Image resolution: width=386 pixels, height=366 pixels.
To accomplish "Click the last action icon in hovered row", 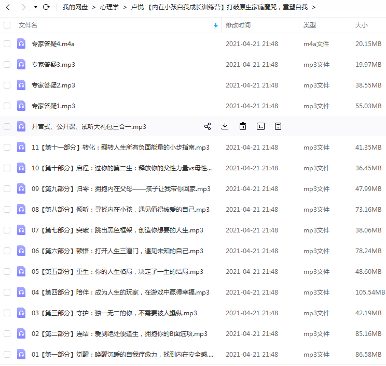I will click(278, 126).
